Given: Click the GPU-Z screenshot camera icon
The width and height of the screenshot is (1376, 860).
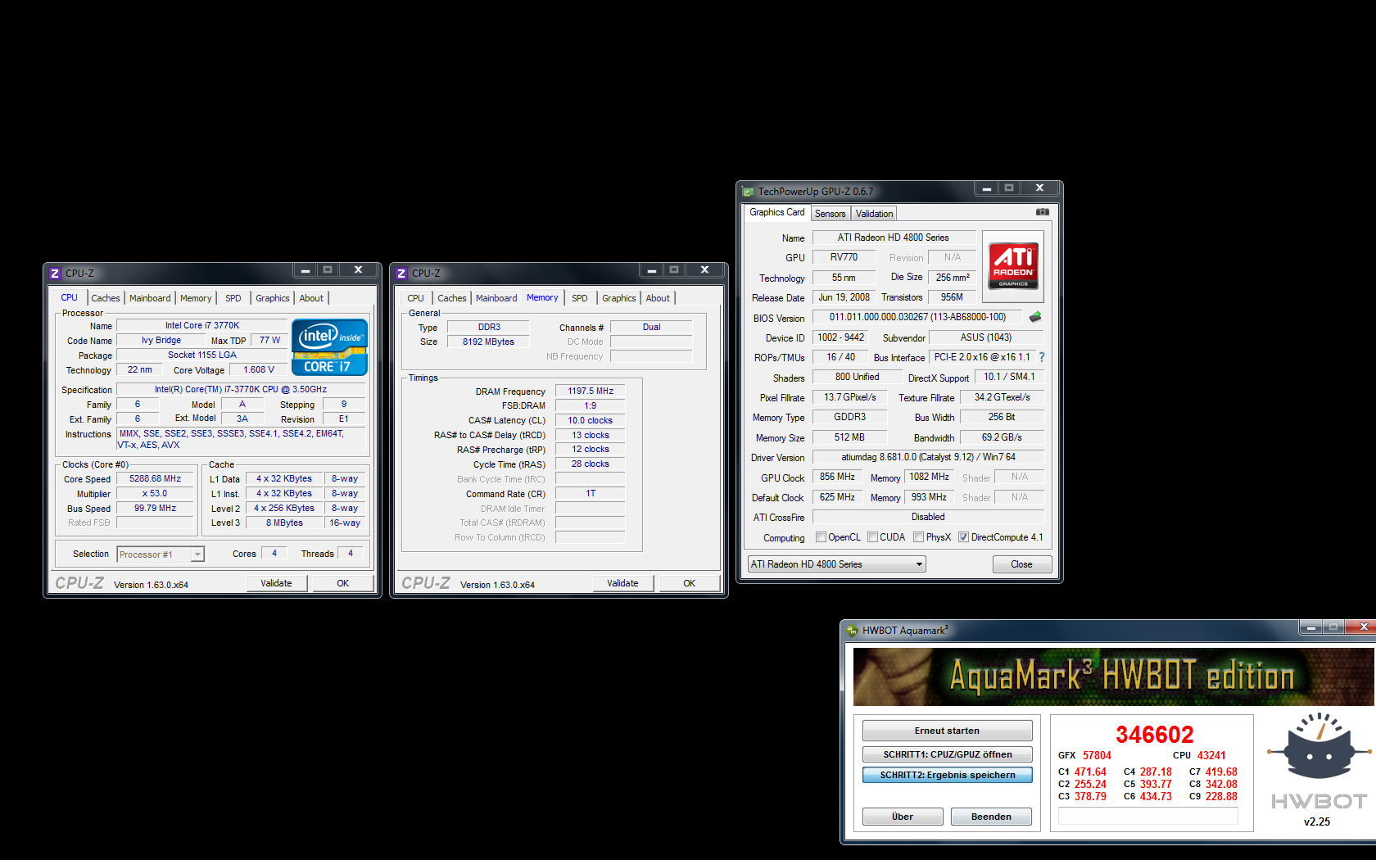Looking at the screenshot, I should click(x=1042, y=212).
